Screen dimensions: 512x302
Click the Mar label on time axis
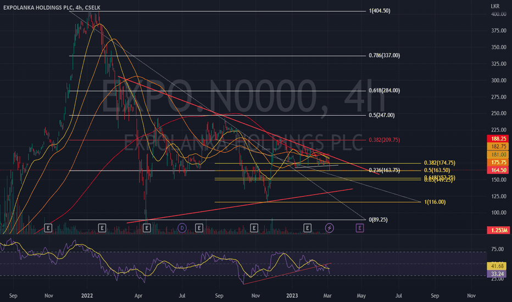[x=327, y=296]
